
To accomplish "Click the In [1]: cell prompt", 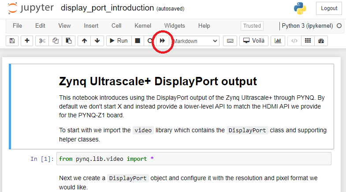I will click(x=42, y=159).
